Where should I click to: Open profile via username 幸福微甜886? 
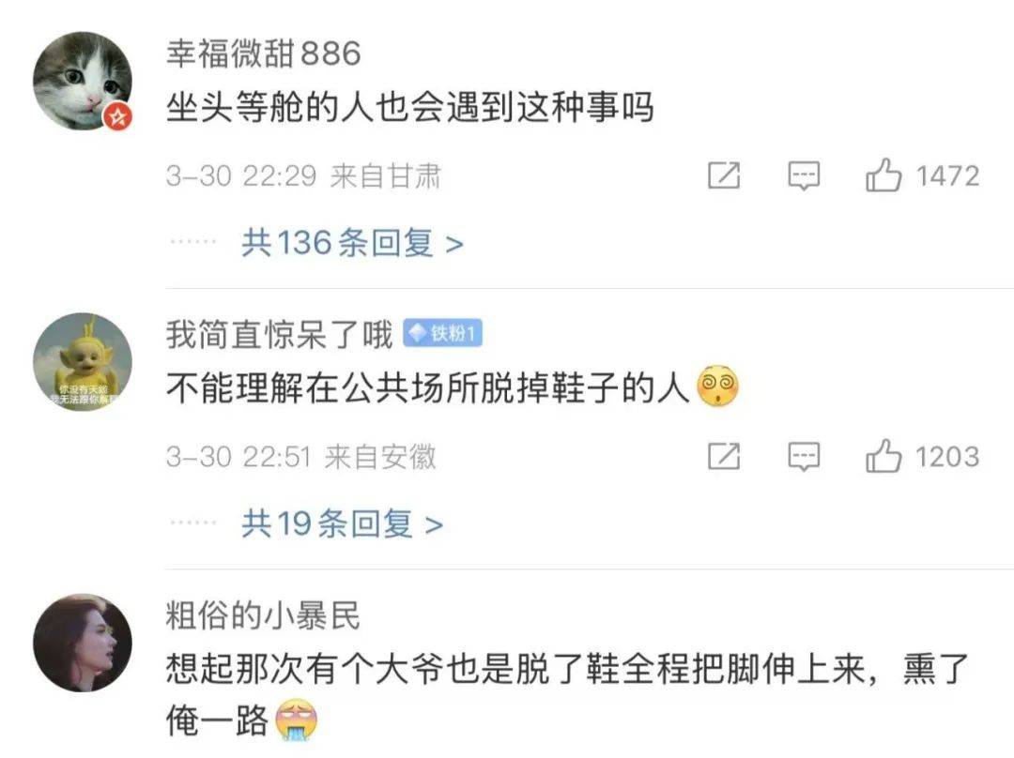pos(263,53)
